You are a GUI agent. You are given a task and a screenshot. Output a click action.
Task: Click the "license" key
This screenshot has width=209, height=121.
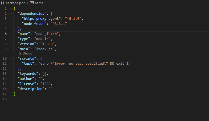[x=27, y=84]
